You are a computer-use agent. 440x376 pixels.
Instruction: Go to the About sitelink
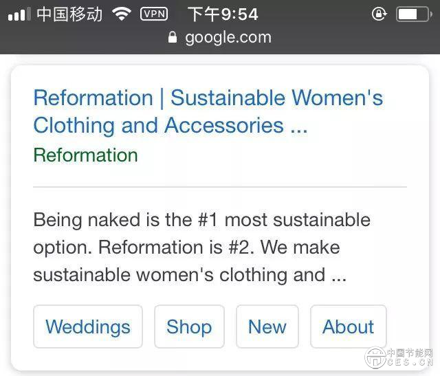point(348,327)
